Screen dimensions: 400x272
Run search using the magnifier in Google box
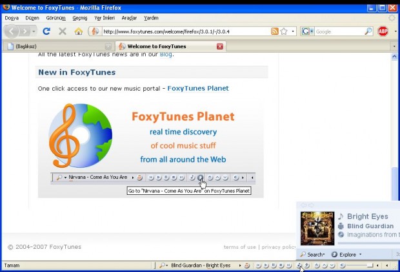[368, 32]
